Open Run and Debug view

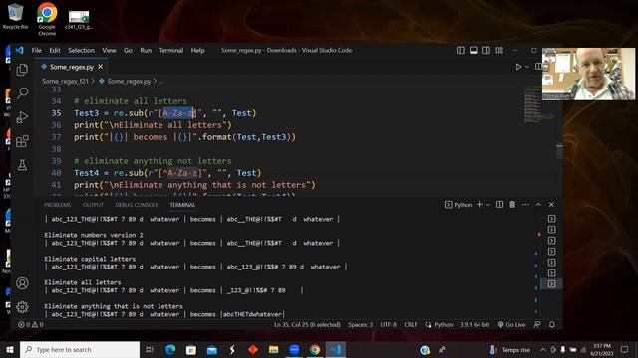tap(22, 117)
